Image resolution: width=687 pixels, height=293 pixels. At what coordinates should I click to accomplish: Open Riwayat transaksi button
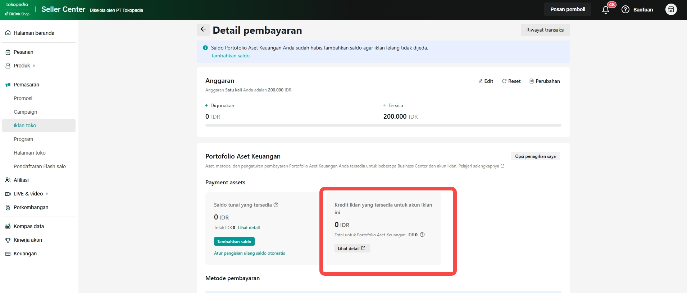545,30
